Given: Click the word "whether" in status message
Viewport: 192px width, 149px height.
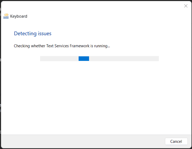Looking at the screenshot, I should [x=38, y=46].
